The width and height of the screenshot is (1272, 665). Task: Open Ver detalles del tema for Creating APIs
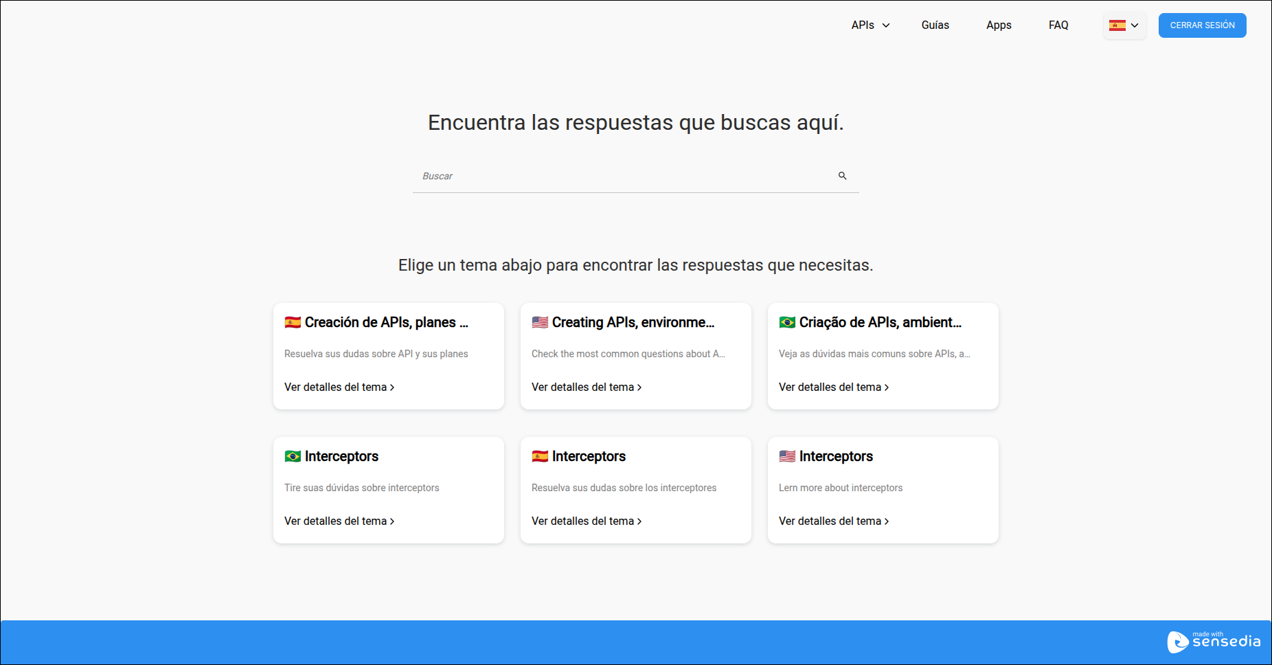click(x=587, y=387)
